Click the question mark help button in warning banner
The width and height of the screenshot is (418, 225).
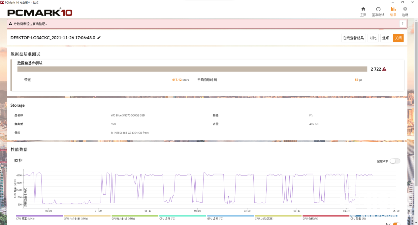coord(402,24)
